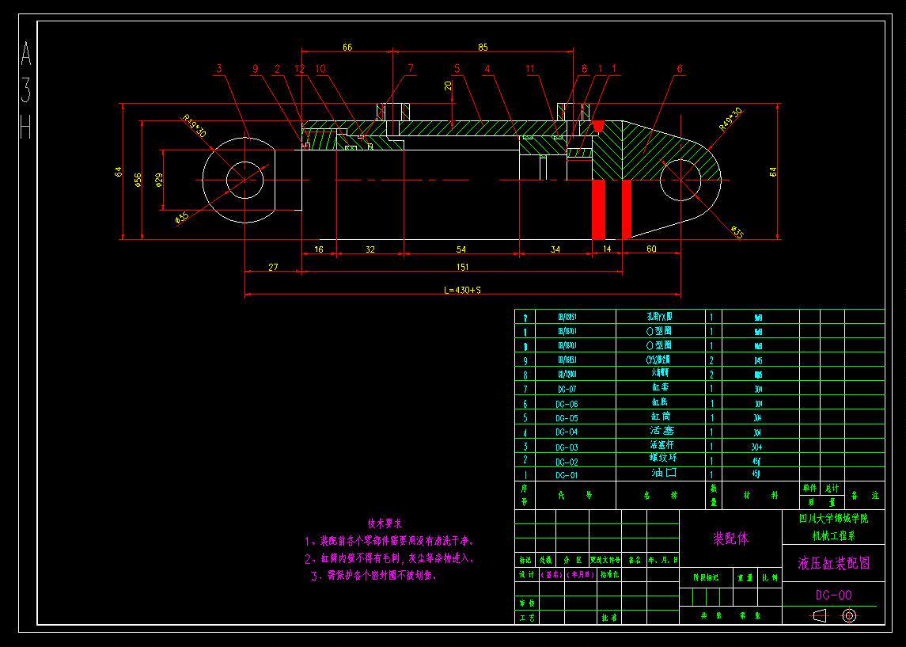The image size is (906, 647).
Task: Select the 27 dimension value
Action: (x=273, y=267)
